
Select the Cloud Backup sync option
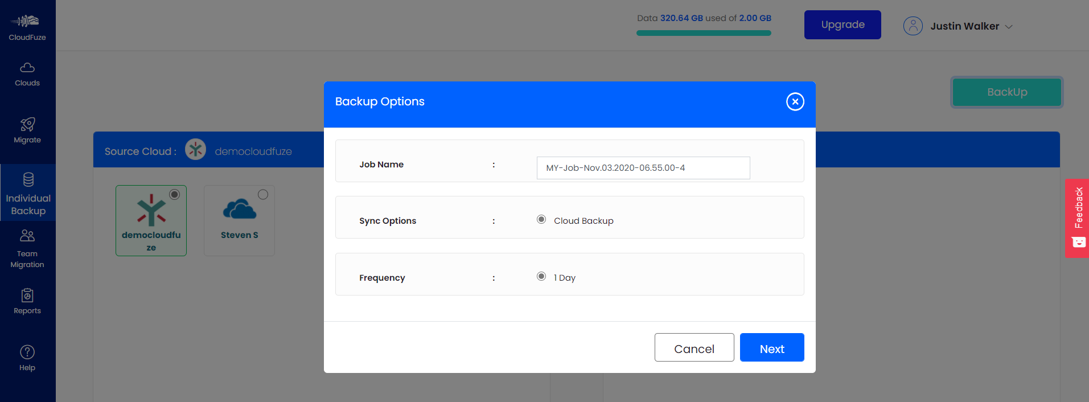click(x=541, y=220)
